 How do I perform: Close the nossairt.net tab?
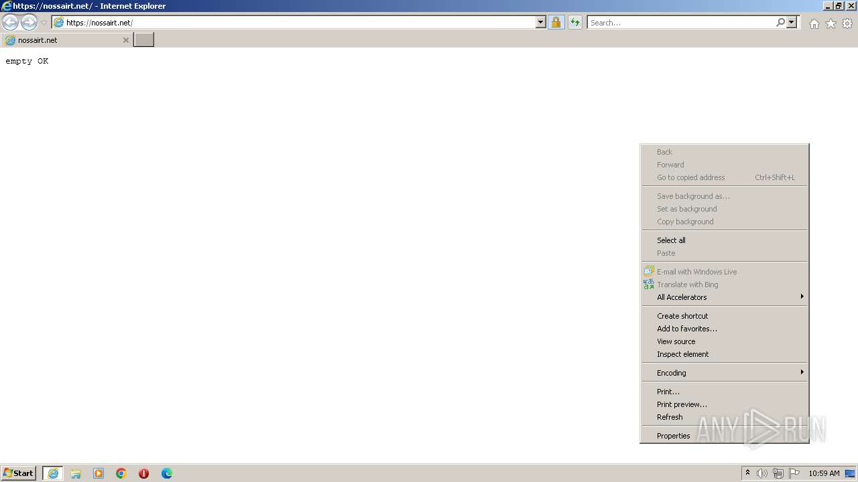[125, 40]
